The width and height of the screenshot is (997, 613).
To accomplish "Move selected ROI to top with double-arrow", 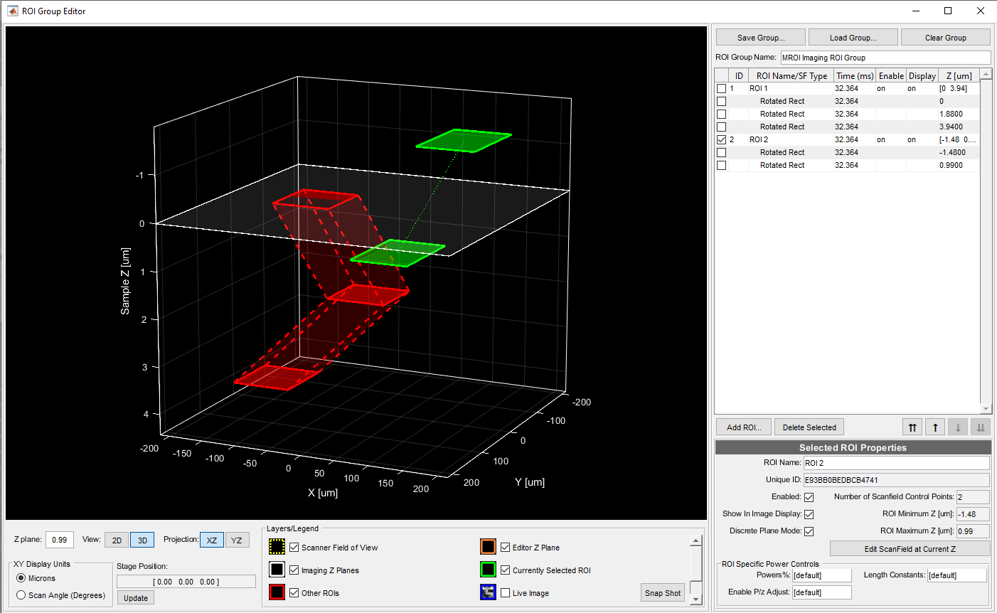I will tap(912, 427).
